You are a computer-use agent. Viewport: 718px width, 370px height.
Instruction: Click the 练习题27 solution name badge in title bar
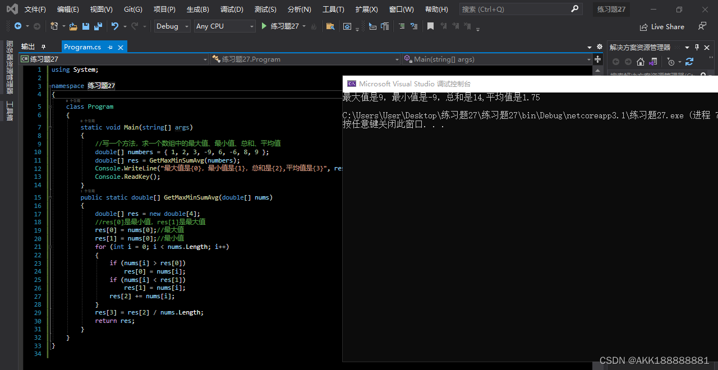coord(611,10)
